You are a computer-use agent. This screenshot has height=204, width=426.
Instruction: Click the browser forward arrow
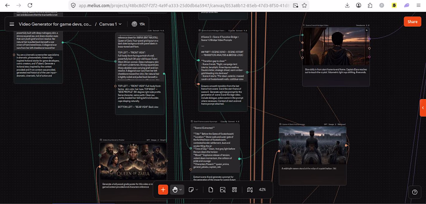click(19, 5)
